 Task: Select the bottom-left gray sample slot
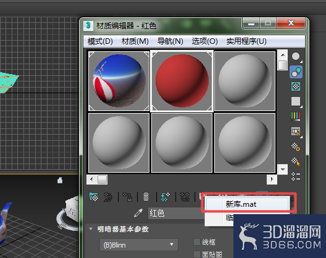(x=119, y=143)
